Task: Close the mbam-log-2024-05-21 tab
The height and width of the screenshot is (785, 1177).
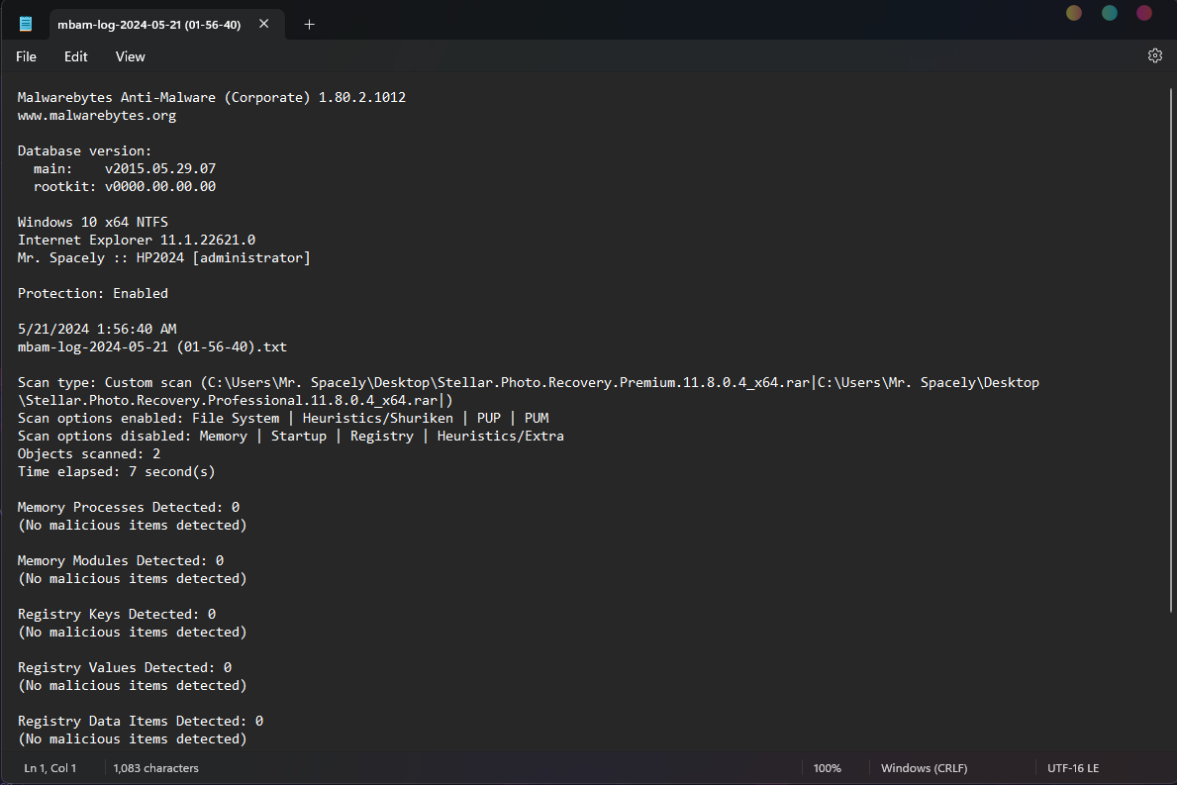Action: [x=263, y=24]
